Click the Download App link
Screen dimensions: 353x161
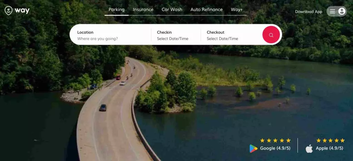tap(309, 12)
